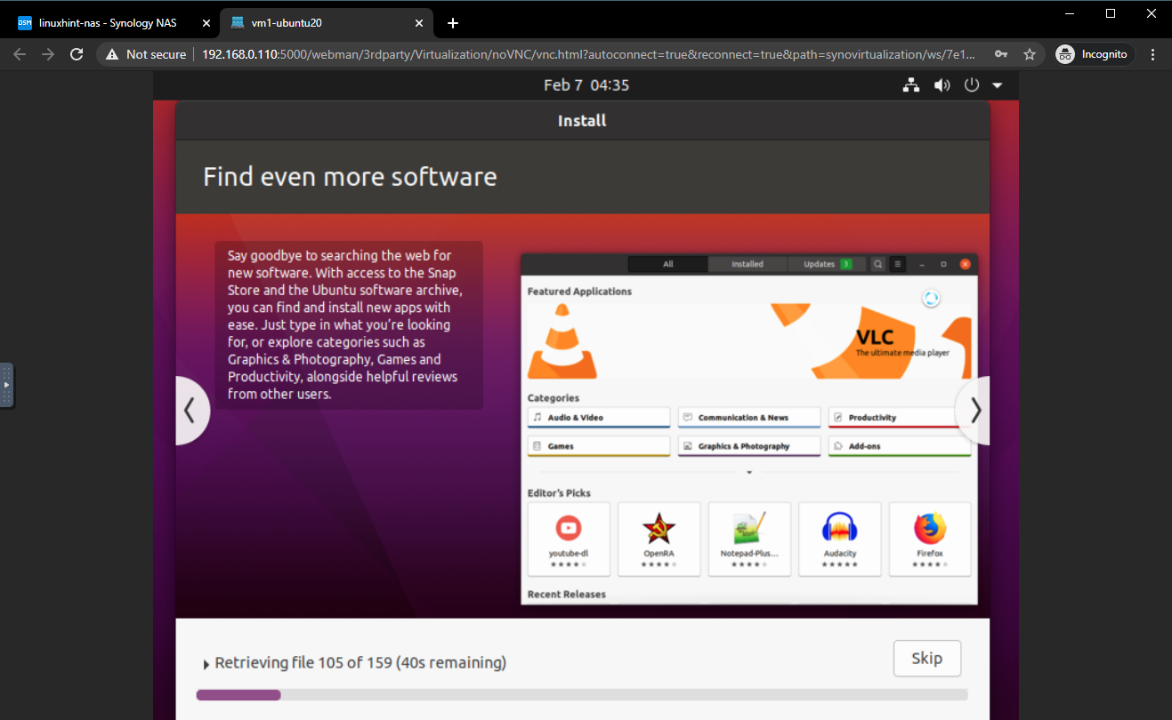Bookmark this page with the star icon
Image resolution: width=1172 pixels, height=720 pixels.
pyautogui.click(x=1030, y=54)
